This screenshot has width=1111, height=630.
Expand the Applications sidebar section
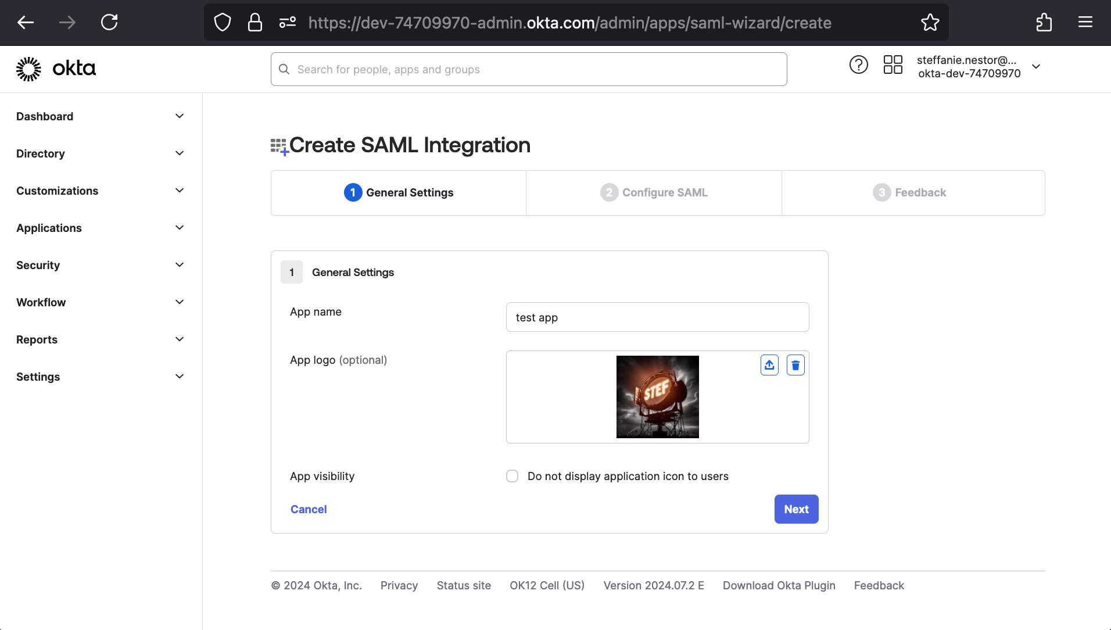[x=101, y=228]
